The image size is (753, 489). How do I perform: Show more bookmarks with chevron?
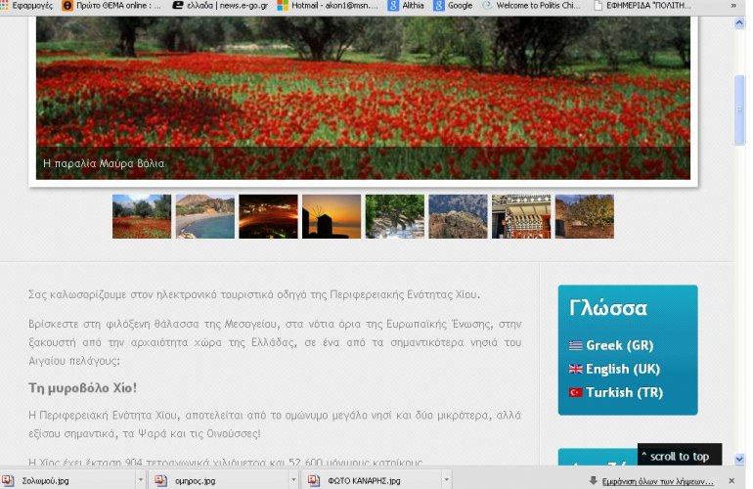[733, 6]
